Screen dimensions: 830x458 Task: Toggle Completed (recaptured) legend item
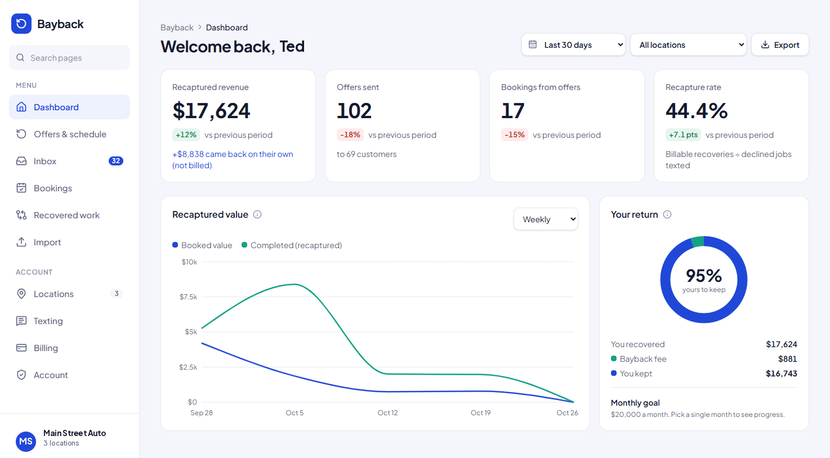[292, 245]
